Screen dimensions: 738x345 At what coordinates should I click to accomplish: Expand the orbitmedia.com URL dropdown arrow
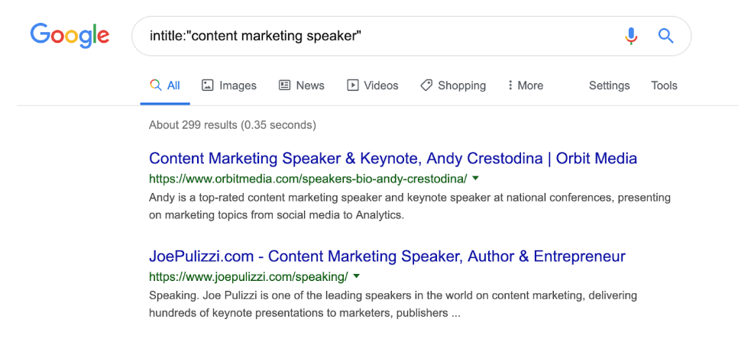[475, 178]
